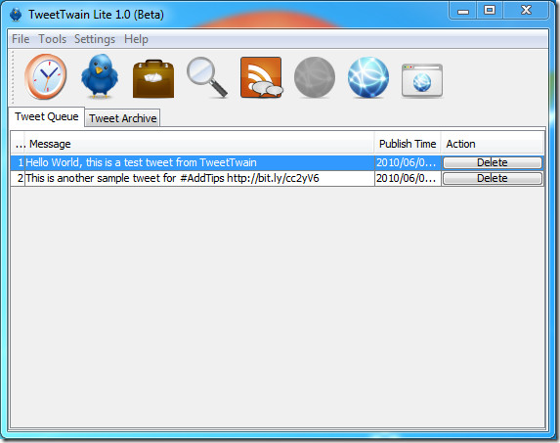Open the Help menu
Viewport: 560px width, 443px height.
click(136, 38)
